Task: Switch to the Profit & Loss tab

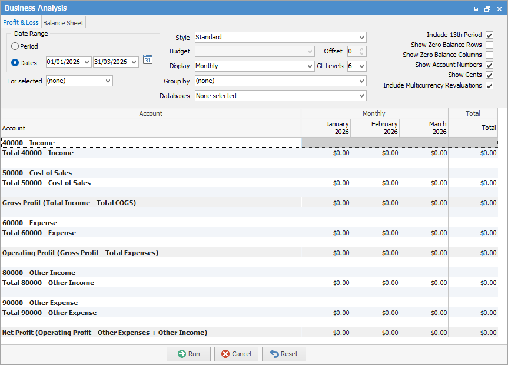Action: pos(21,23)
